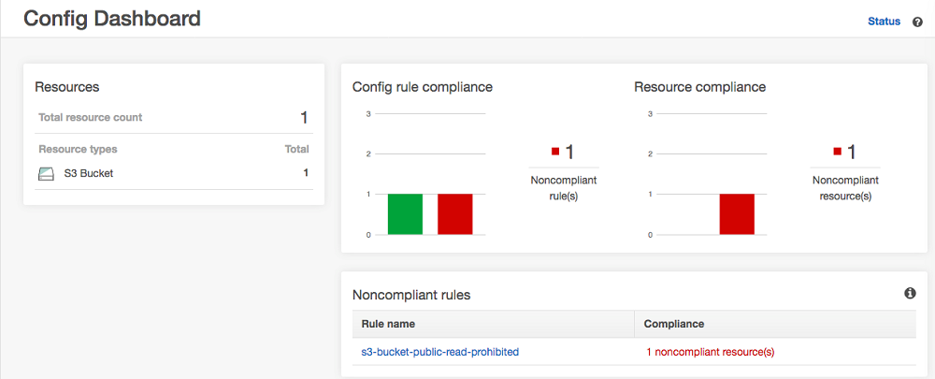
Task: Click the Compliance column header
Action: 674,324
